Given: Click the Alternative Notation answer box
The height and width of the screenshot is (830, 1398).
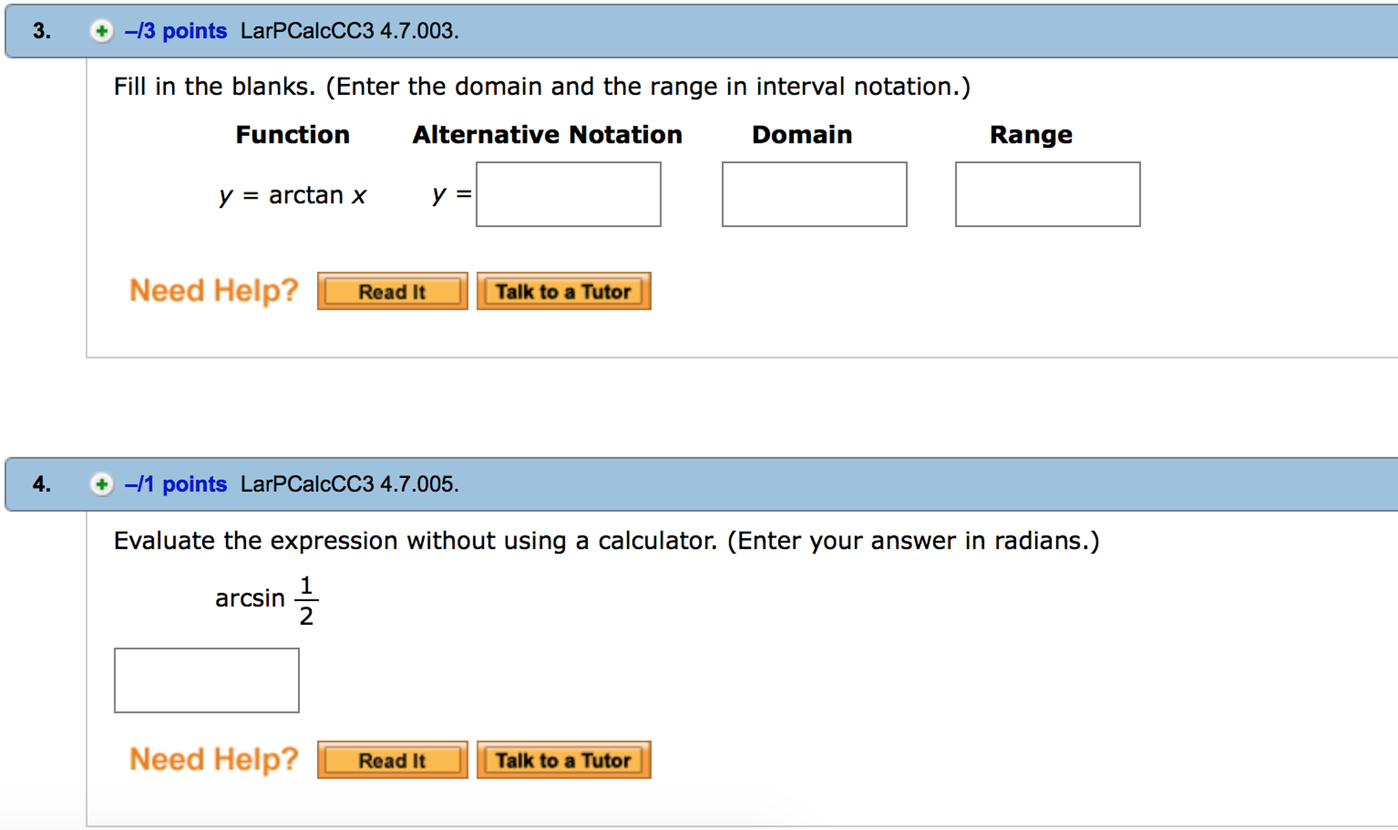Looking at the screenshot, I should pyautogui.click(x=568, y=194).
